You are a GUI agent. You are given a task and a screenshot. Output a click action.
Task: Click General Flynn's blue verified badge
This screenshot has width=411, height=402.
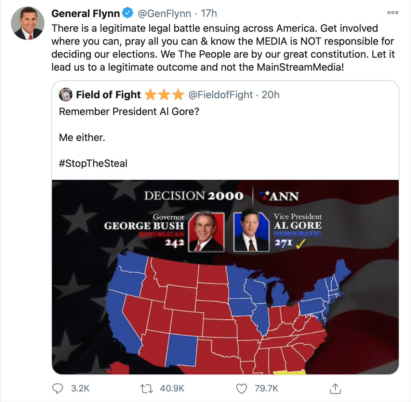(128, 13)
